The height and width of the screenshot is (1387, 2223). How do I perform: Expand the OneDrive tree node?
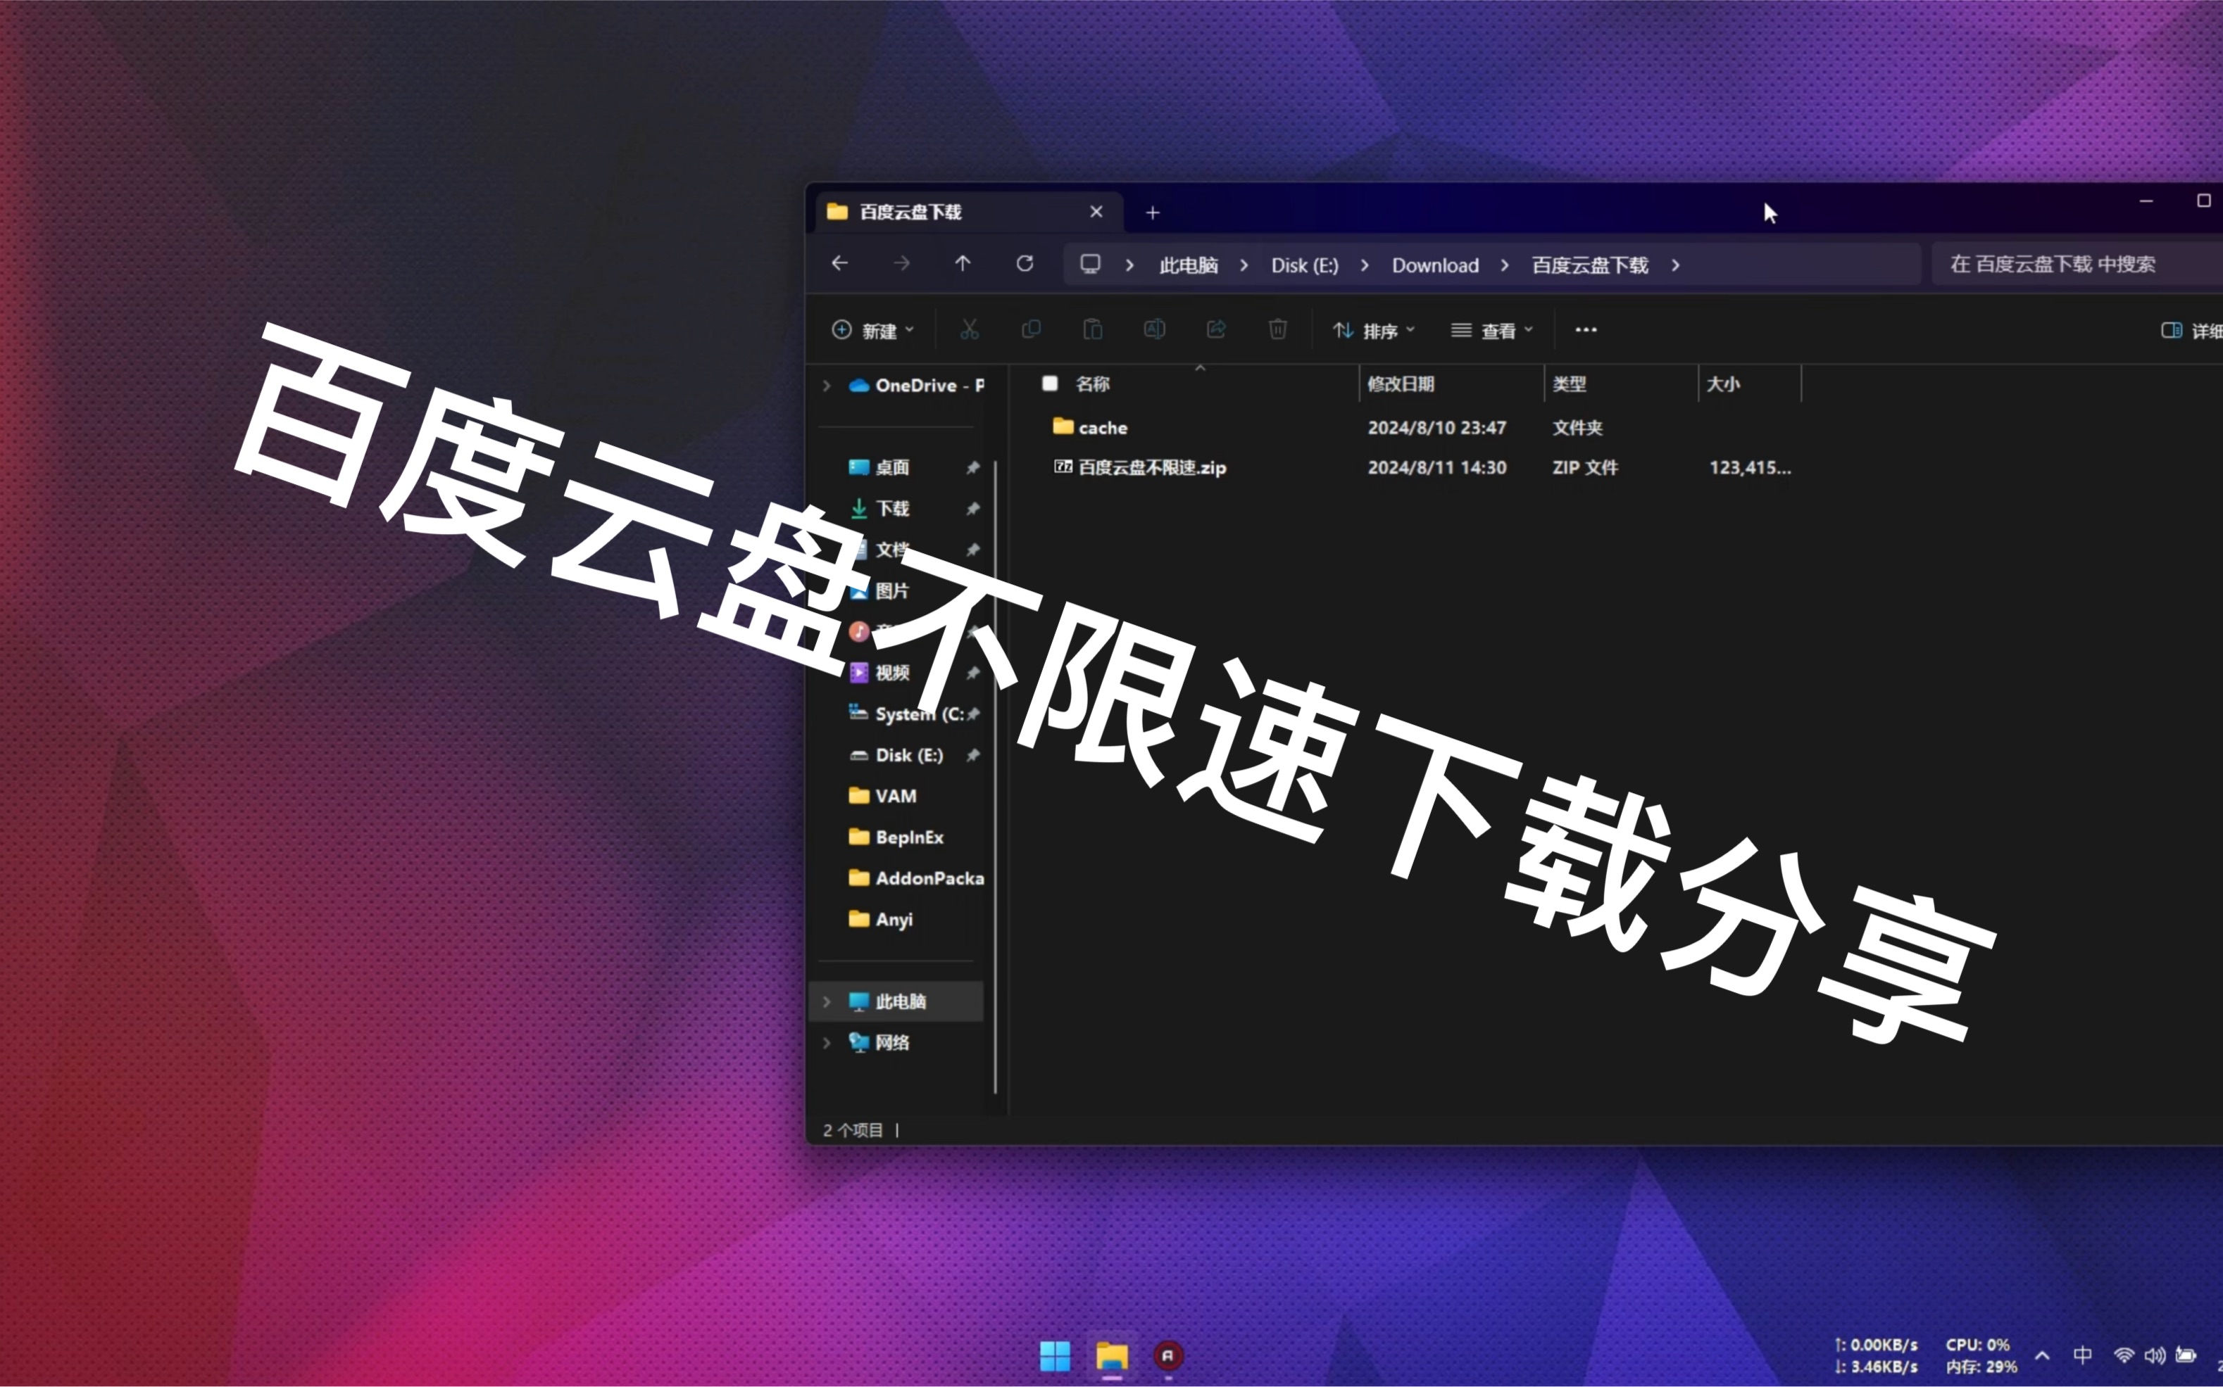[826, 386]
